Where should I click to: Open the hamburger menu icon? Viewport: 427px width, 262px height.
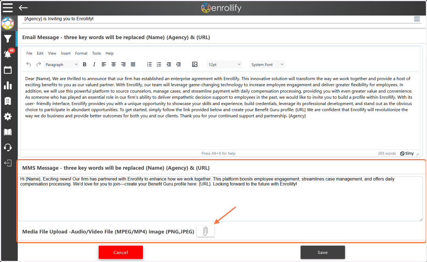point(8,7)
